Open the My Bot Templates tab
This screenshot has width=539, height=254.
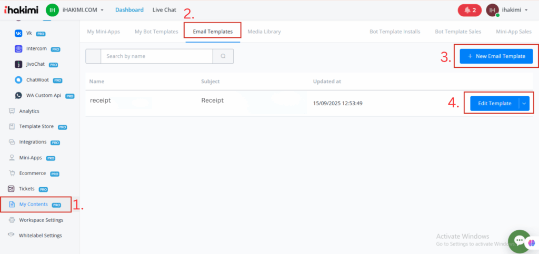156,32
